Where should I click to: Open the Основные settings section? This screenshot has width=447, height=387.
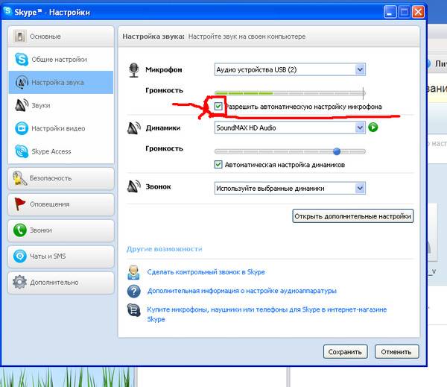point(61,37)
